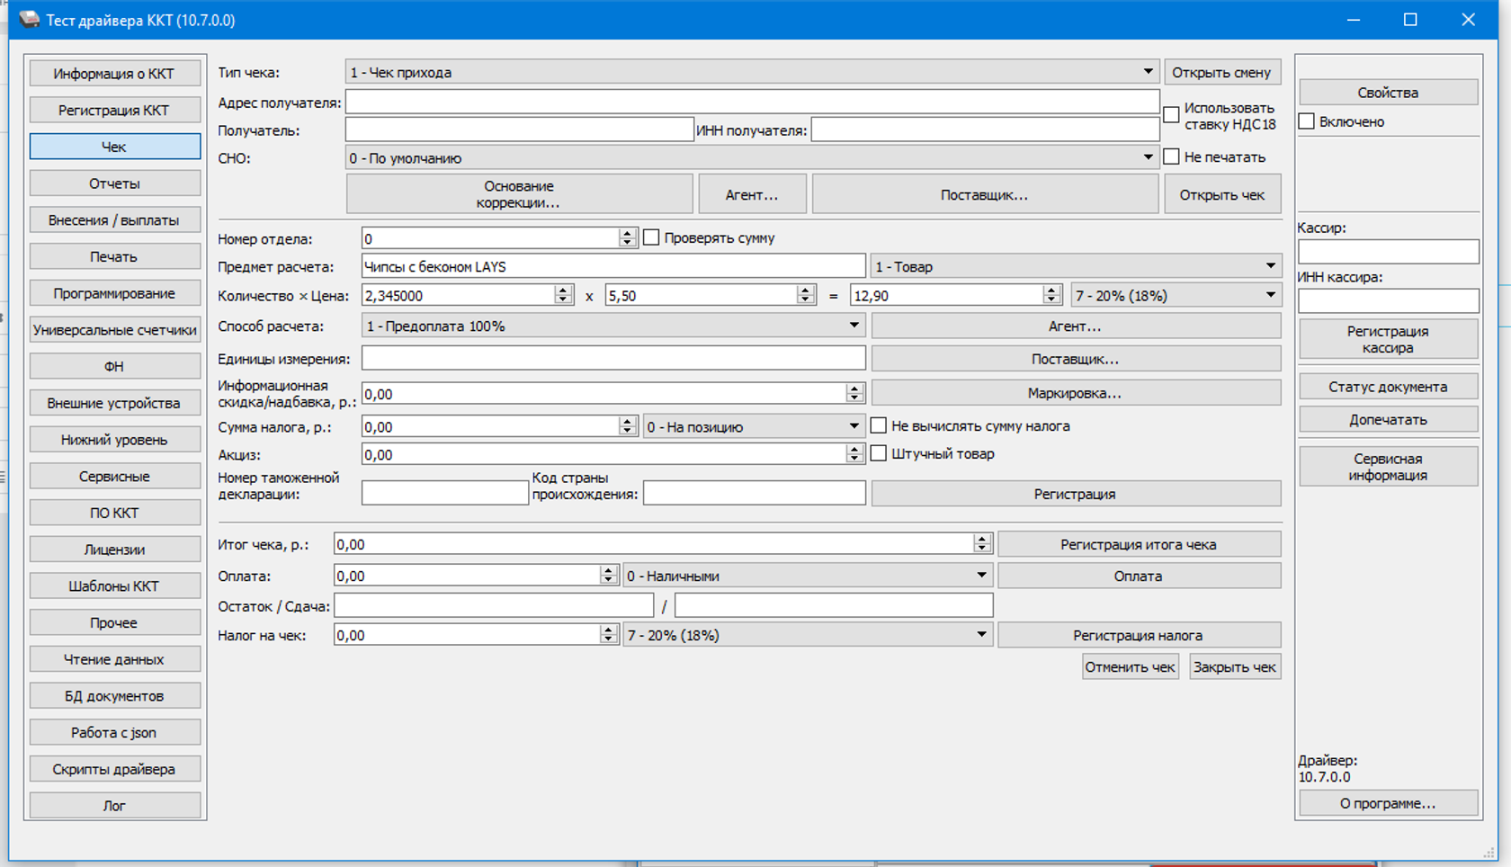Click the Кассир name input field
This screenshot has height=867, width=1511.
click(1388, 252)
